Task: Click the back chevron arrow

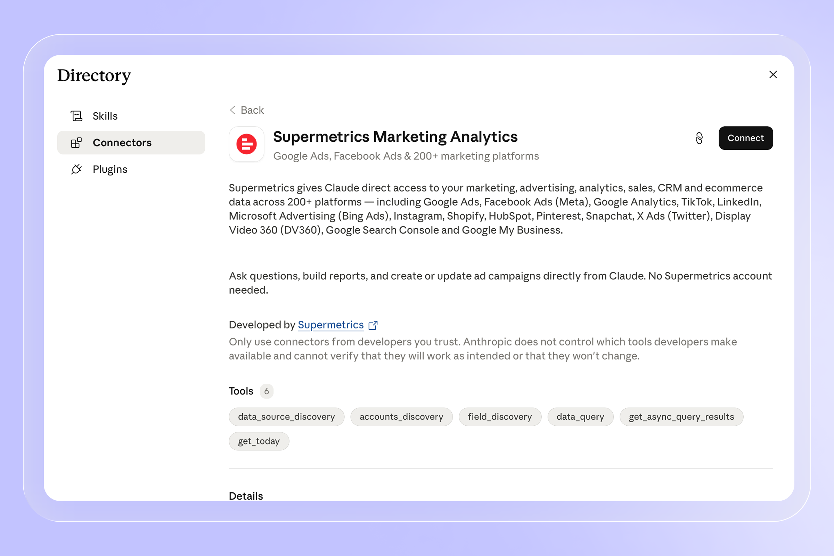Action: 232,110
